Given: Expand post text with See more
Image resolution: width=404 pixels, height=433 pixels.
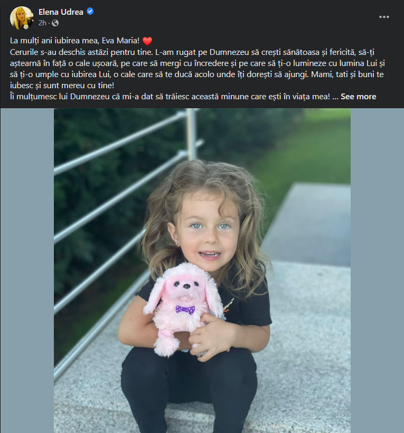Looking at the screenshot, I should [x=358, y=97].
